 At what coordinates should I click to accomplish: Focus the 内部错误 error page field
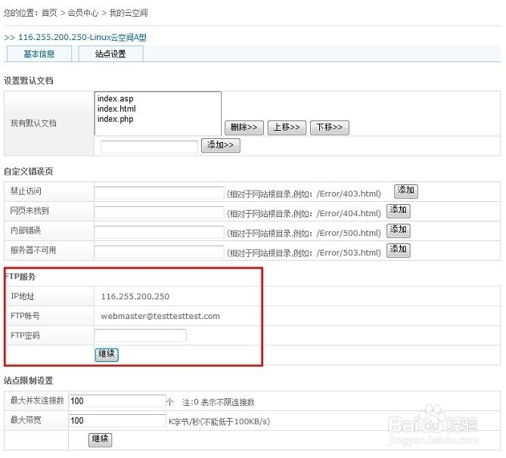coord(159,232)
